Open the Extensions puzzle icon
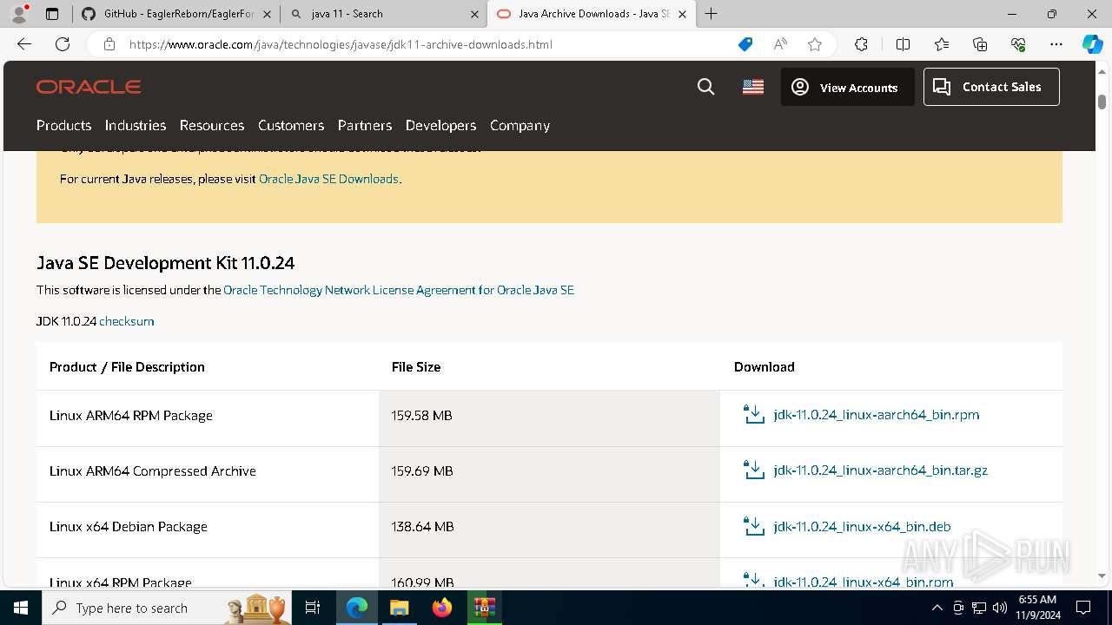The width and height of the screenshot is (1112, 625). tap(861, 44)
